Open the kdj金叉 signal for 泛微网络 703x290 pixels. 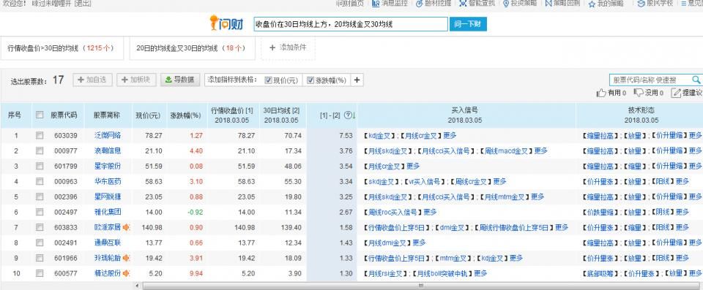(x=379, y=135)
